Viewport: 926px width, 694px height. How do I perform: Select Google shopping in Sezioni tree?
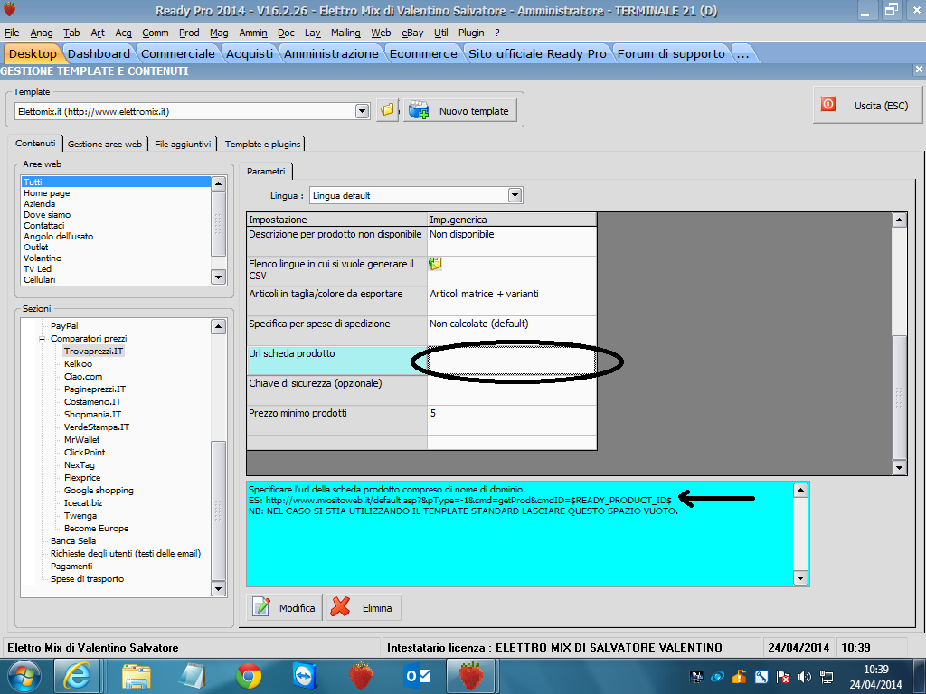(99, 491)
